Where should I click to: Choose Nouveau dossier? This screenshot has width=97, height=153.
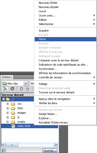point(65,7)
